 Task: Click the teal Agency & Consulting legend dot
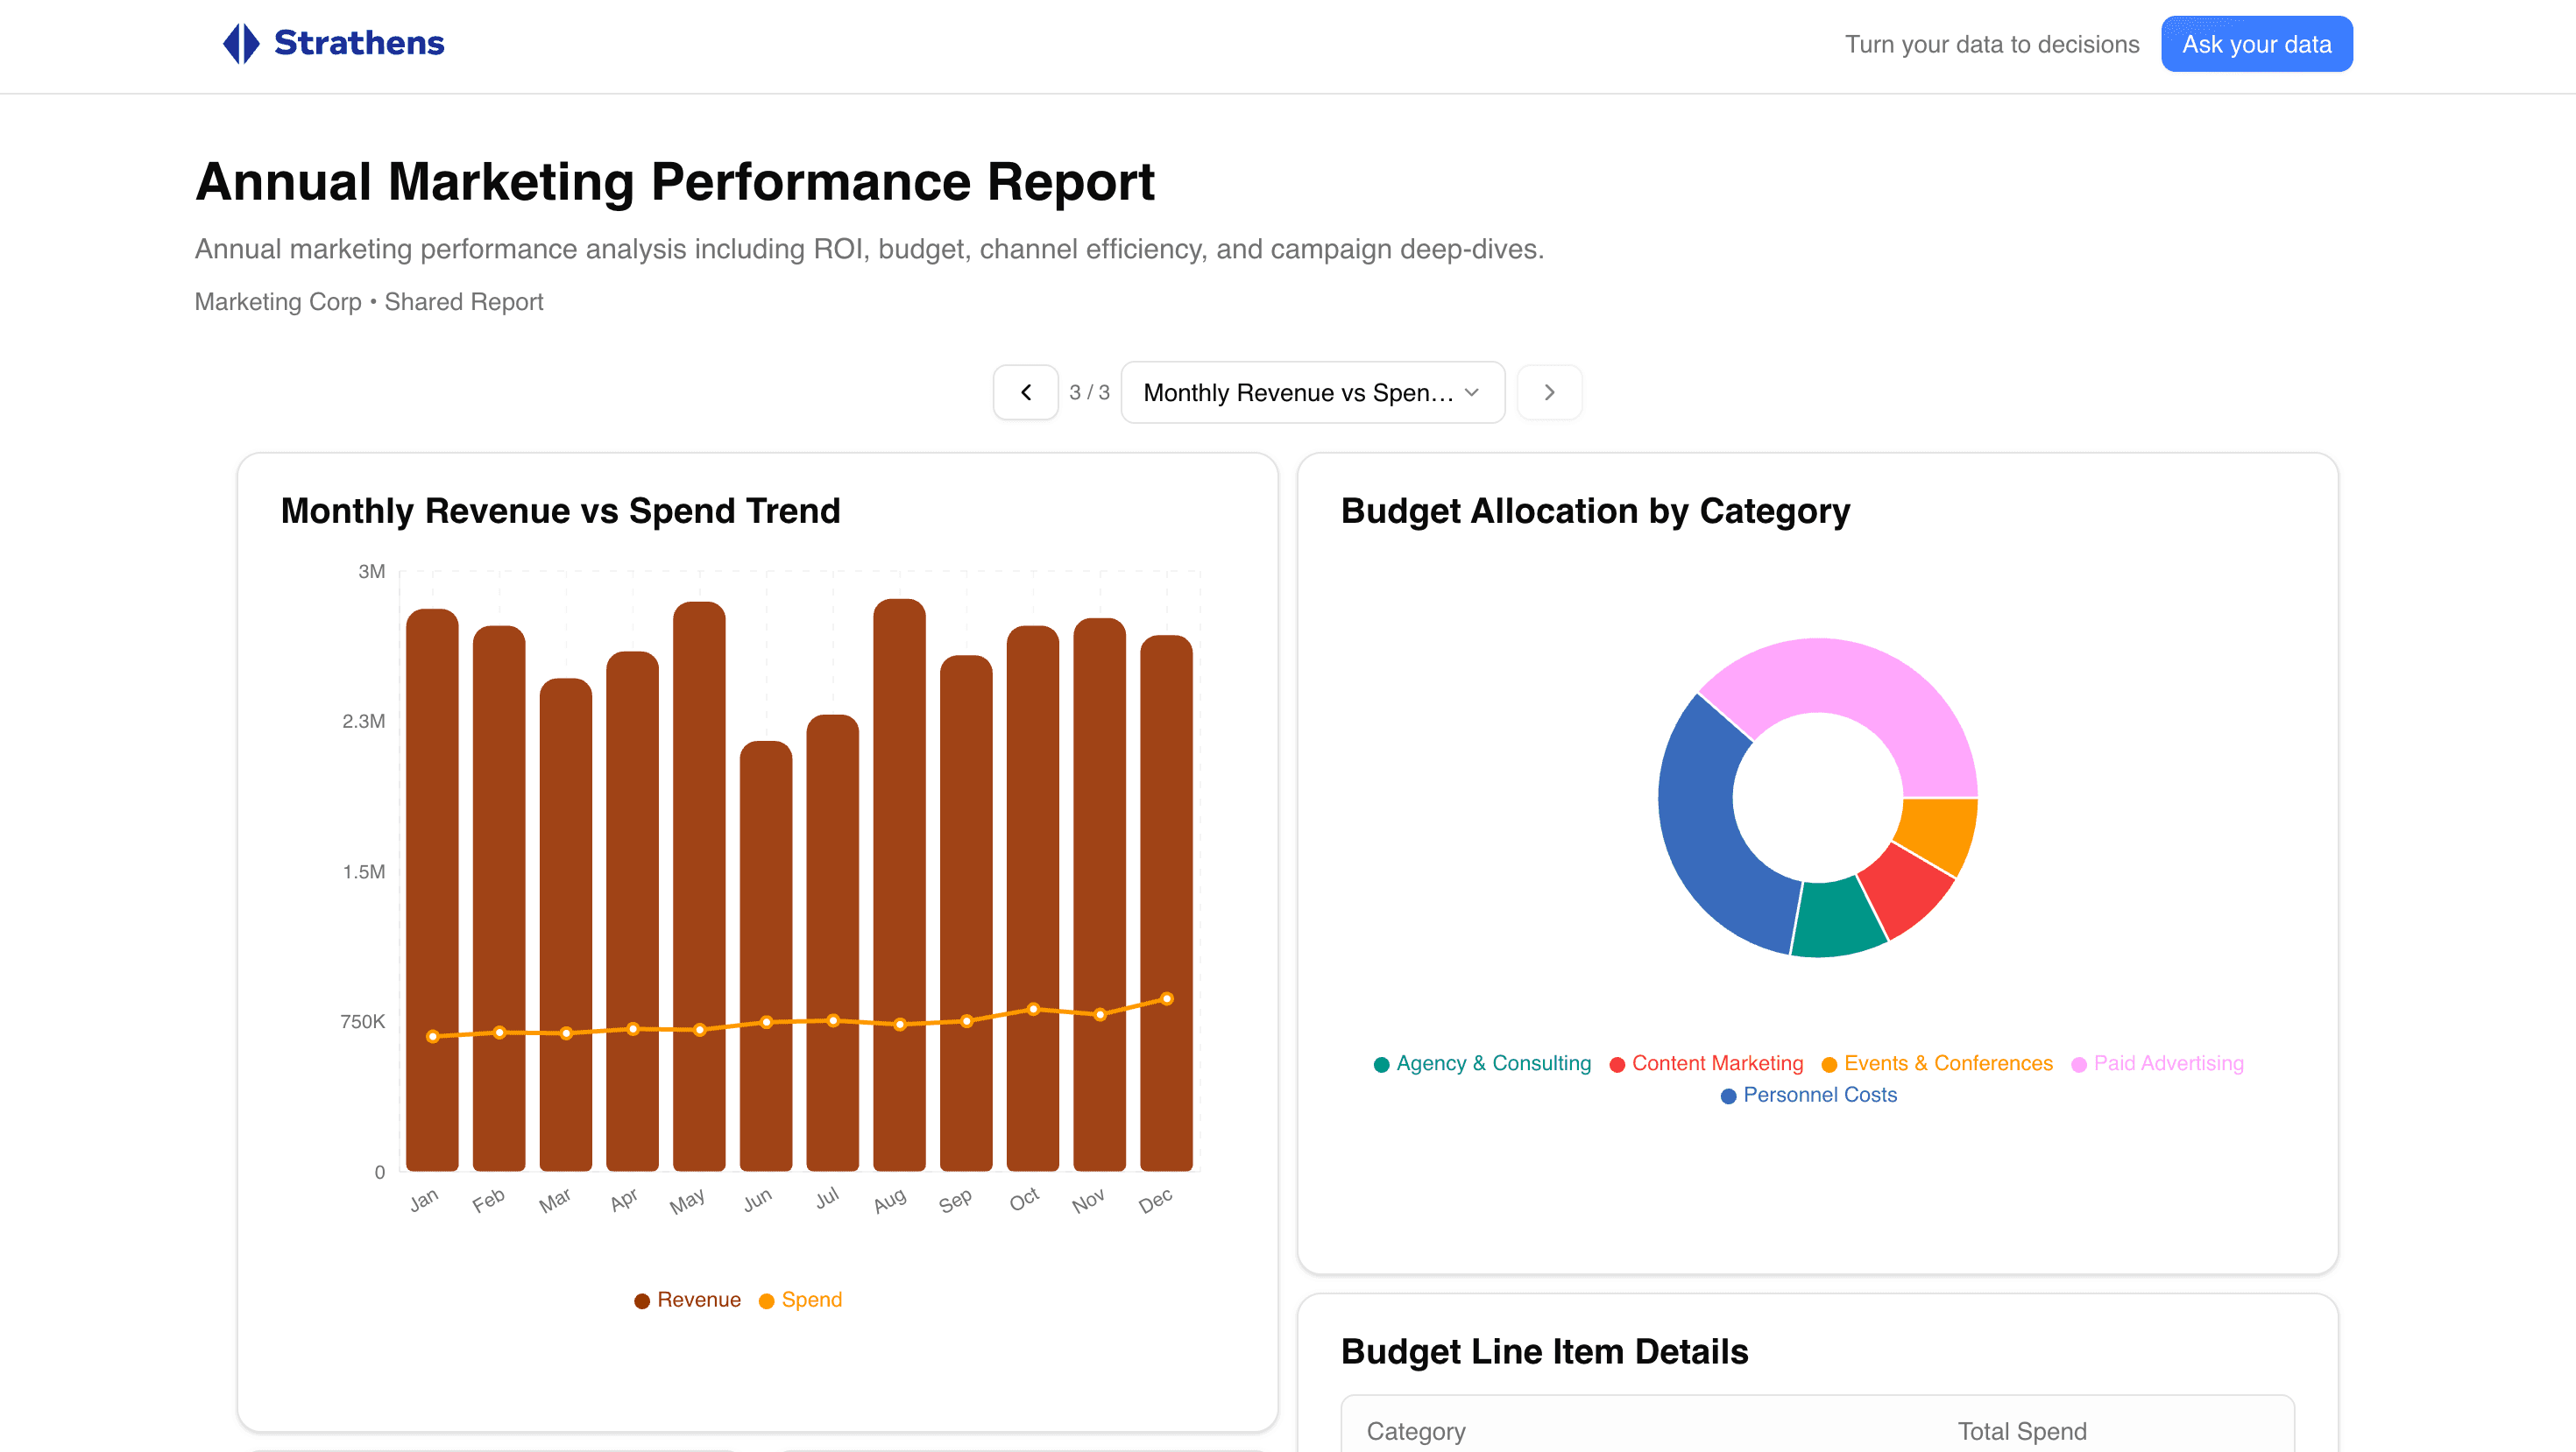(1381, 1063)
